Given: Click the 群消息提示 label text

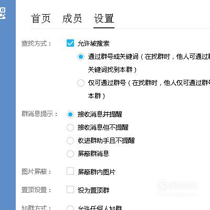Looking at the screenshot, I should click(x=39, y=114).
